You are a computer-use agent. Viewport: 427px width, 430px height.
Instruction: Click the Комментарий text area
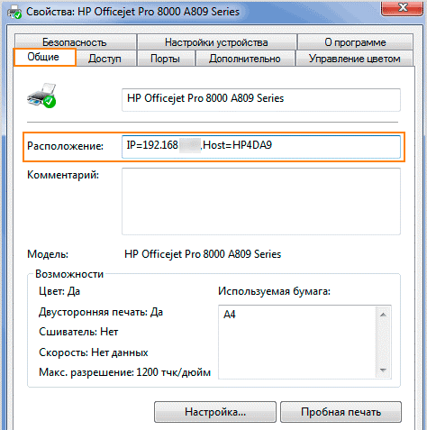tap(261, 201)
